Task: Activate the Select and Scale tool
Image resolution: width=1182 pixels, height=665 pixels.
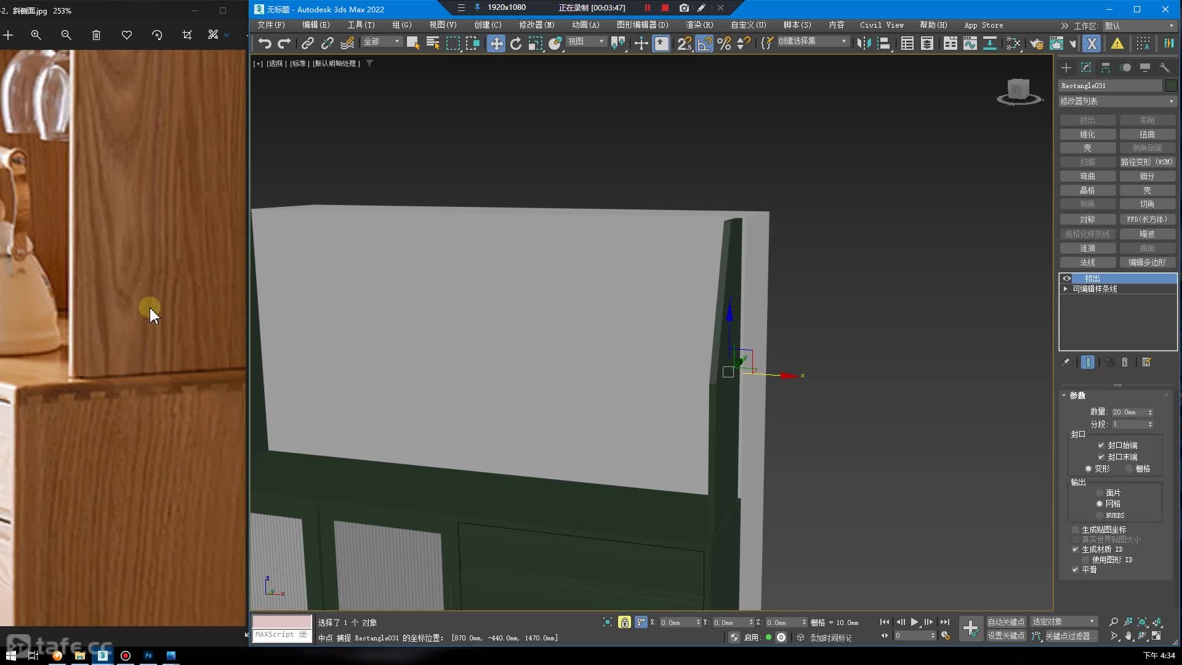Action: (x=536, y=43)
